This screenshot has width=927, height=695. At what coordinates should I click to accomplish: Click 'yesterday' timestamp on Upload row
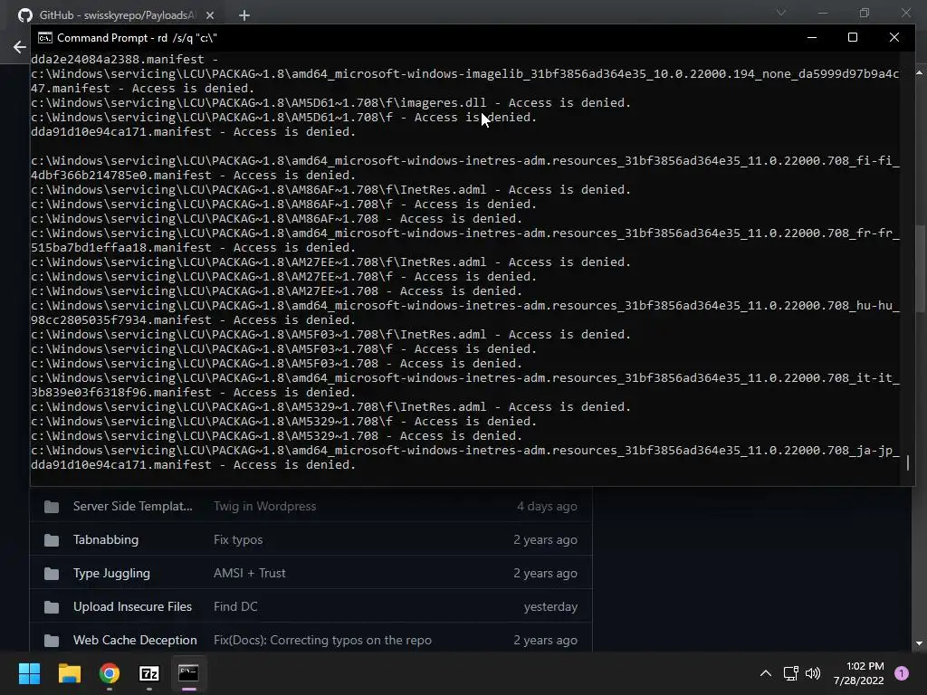tap(550, 607)
